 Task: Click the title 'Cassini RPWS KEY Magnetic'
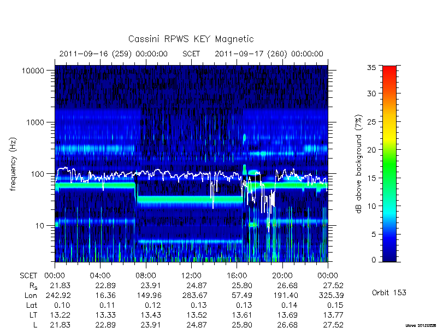click(x=191, y=39)
